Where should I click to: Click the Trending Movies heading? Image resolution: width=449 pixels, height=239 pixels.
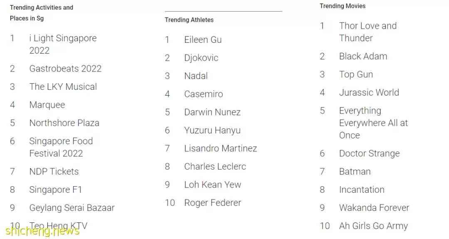click(x=343, y=6)
